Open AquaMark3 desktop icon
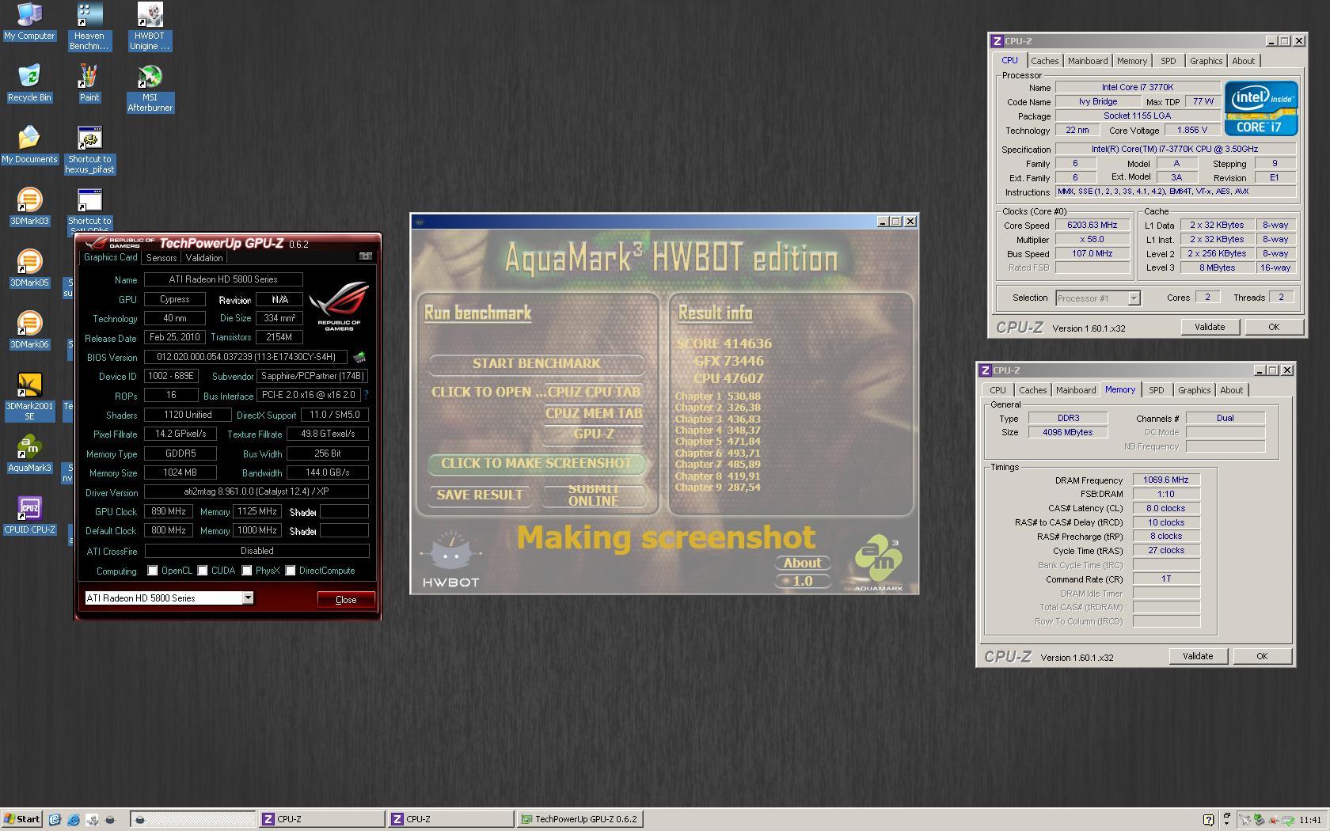 click(29, 453)
